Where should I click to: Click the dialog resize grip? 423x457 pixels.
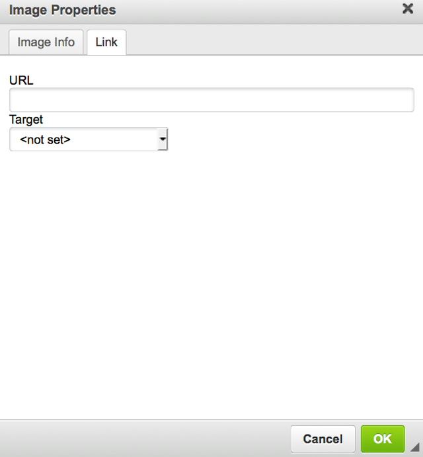point(414,448)
